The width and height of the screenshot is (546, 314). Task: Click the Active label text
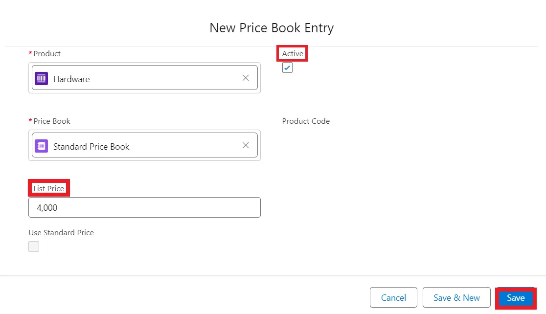293,53
